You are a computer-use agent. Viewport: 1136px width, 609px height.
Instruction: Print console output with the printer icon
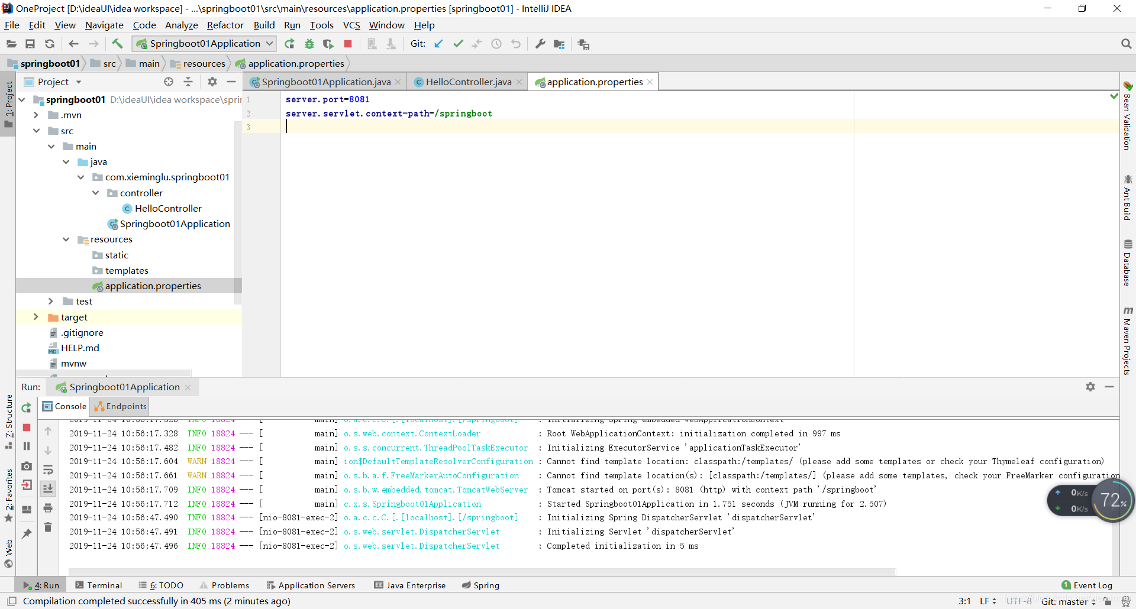[x=48, y=508]
